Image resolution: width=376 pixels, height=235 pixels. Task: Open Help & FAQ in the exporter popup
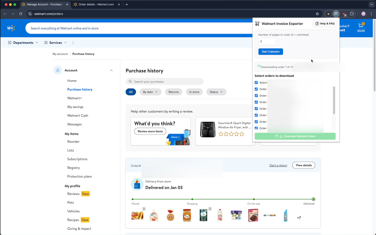pos(325,23)
